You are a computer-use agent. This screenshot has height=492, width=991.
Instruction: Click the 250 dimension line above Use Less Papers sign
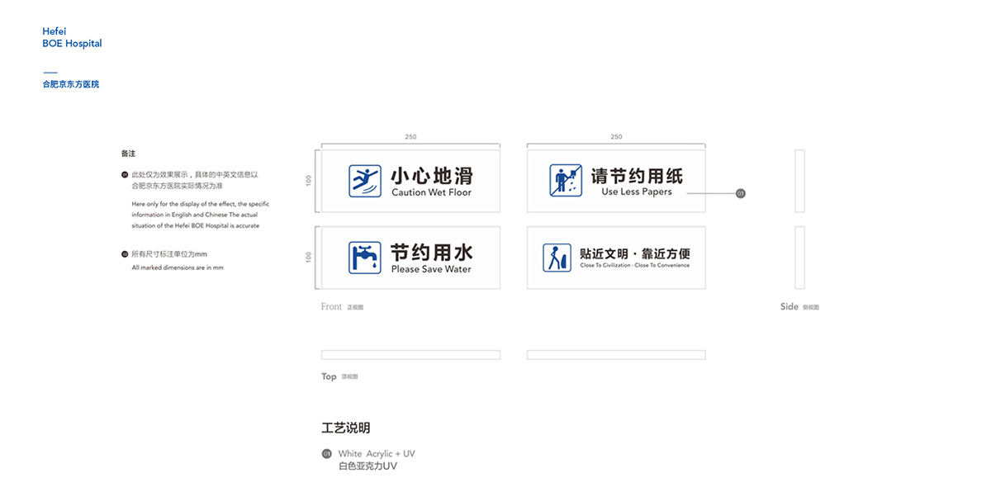click(x=615, y=137)
